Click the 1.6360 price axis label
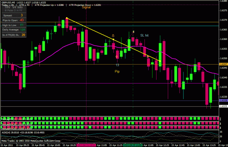The height and width of the screenshot is (147, 228). 224,39
